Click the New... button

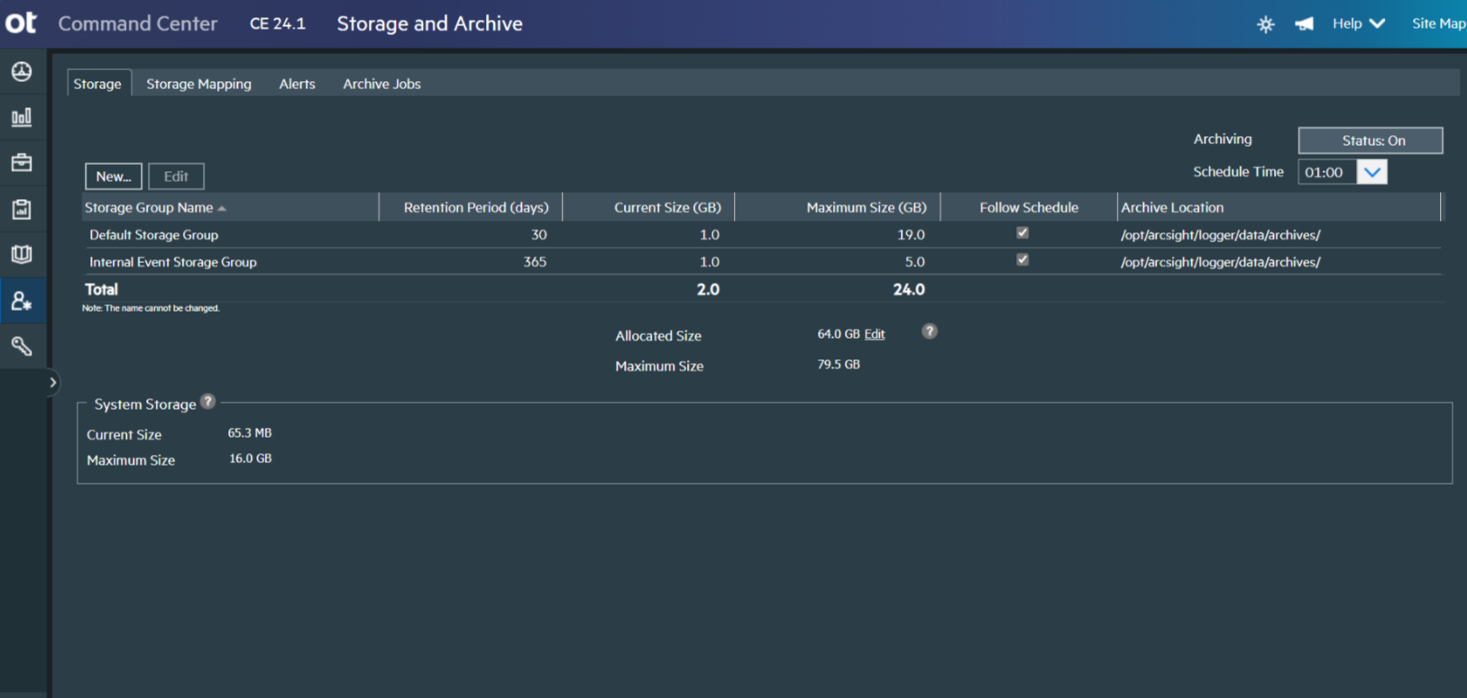114,177
